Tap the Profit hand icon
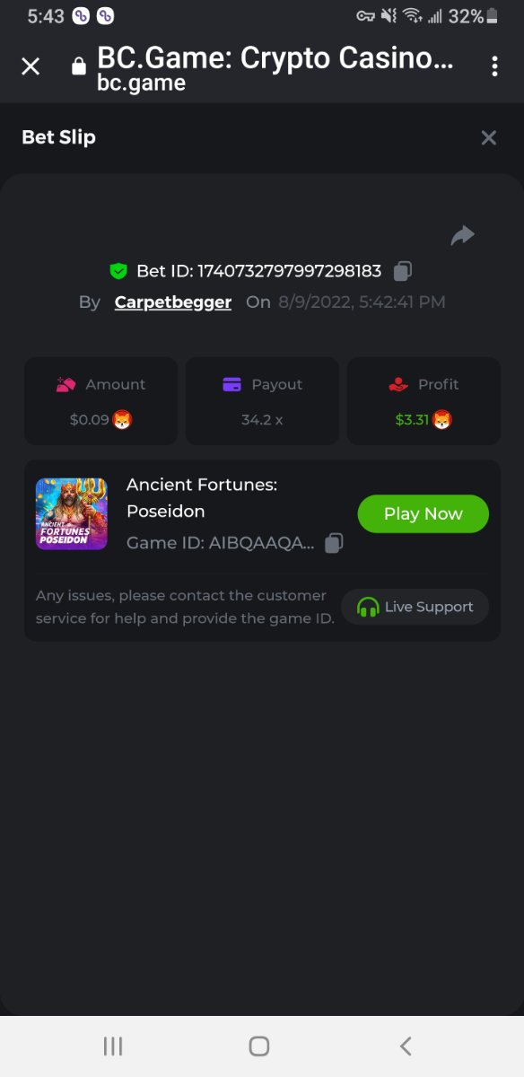This screenshot has width=524, height=1077. tap(398, 384)
